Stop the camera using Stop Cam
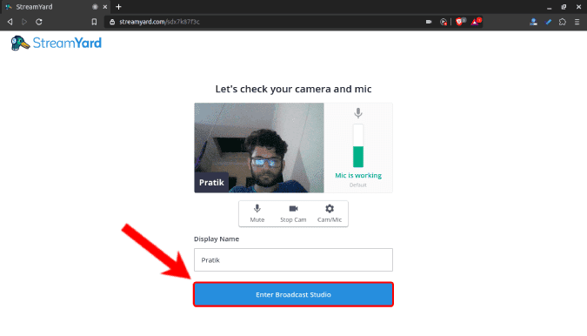This screenshot has height=336, width=587. [x=293, y=213]
